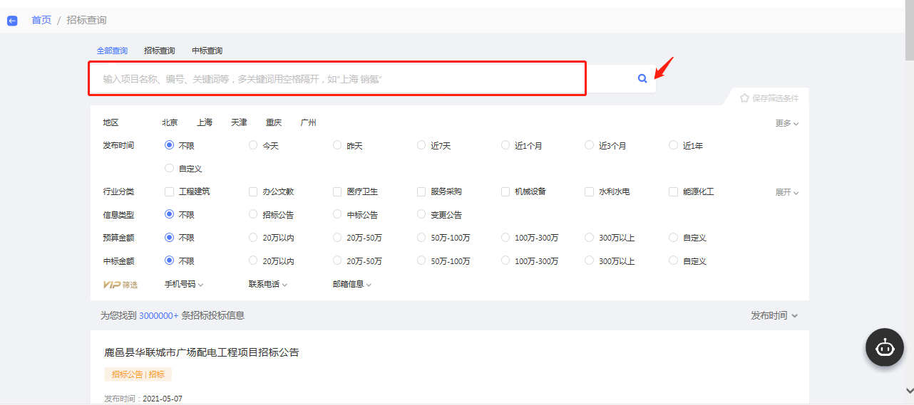The height and width of the screenshot is (405, 914).
Task: Select 预算金额 50万-100万 radio
Action: [x=421, y=238]
